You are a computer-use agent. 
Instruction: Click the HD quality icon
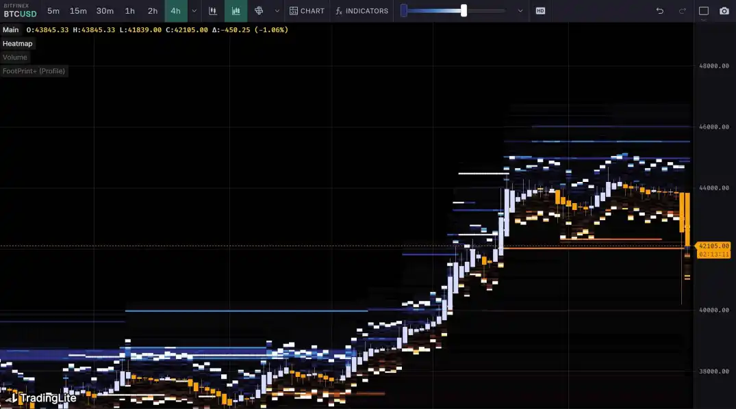pyautogui.click(x=540, y=11)
